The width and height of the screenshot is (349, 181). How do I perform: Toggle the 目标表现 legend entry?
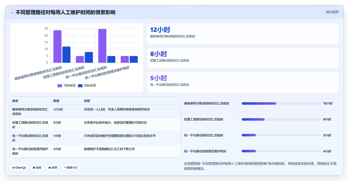click(87, 86)
